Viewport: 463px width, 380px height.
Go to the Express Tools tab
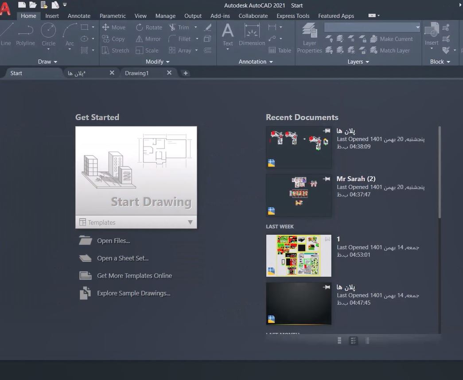point(293,16)
